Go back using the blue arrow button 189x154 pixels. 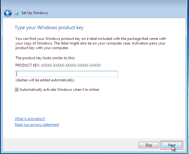click(8, 13)
